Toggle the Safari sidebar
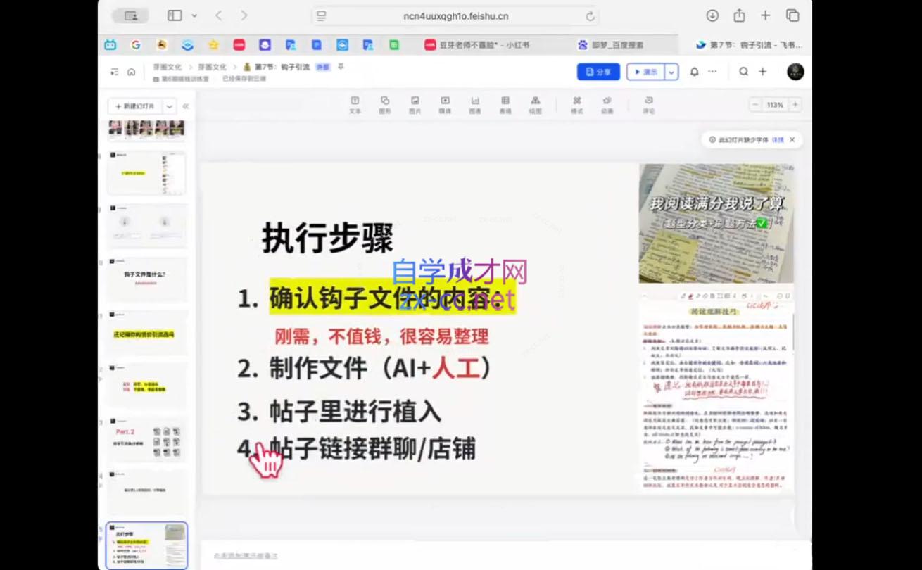 [x=175, y=15]
